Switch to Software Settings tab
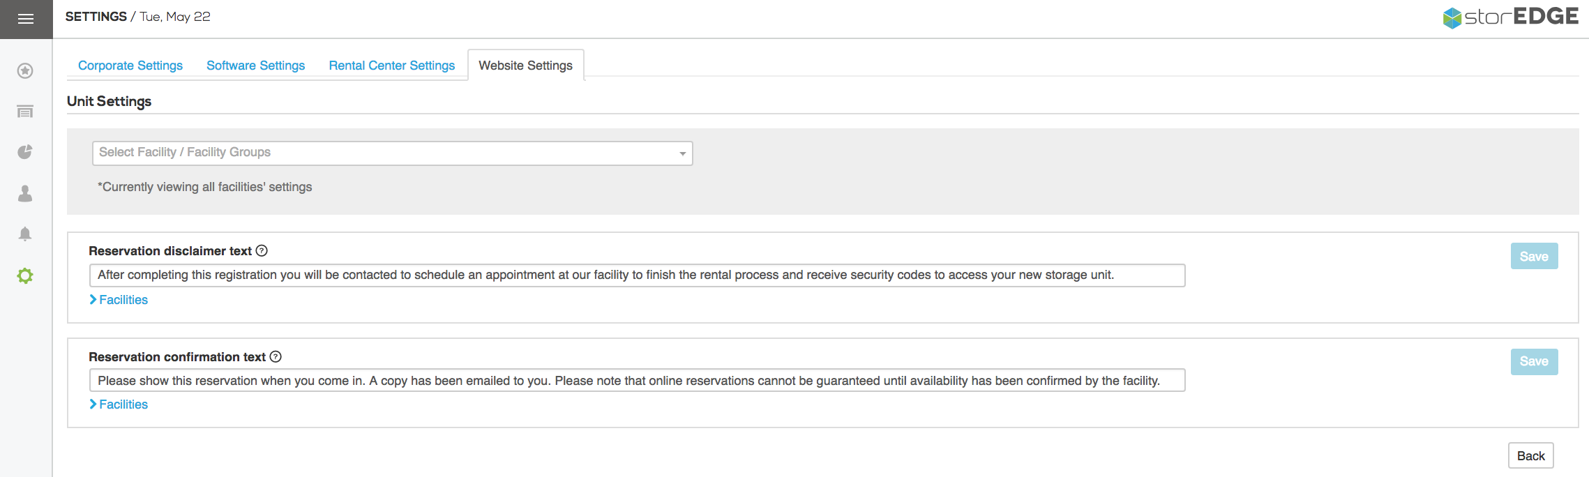 [x=255, y=66]
